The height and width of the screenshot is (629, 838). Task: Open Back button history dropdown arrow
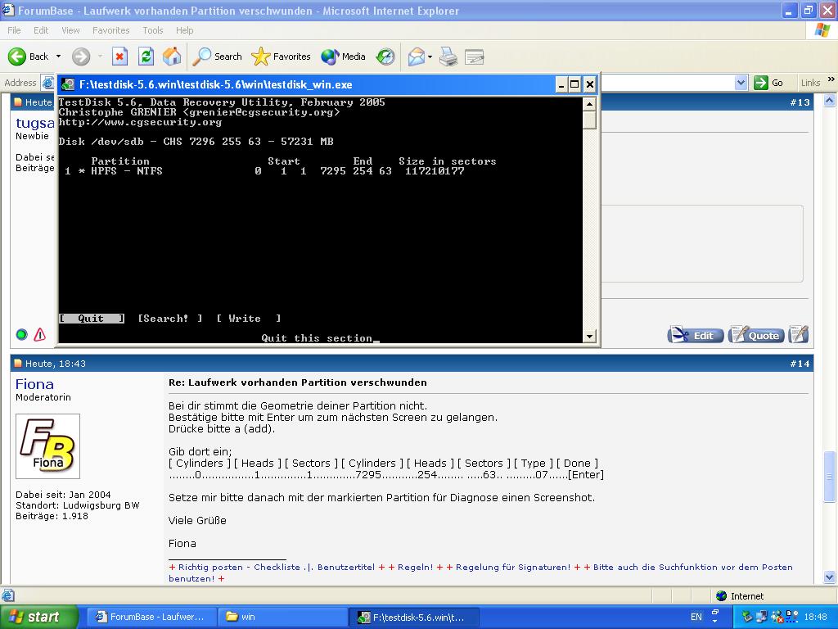click(58, 57)
